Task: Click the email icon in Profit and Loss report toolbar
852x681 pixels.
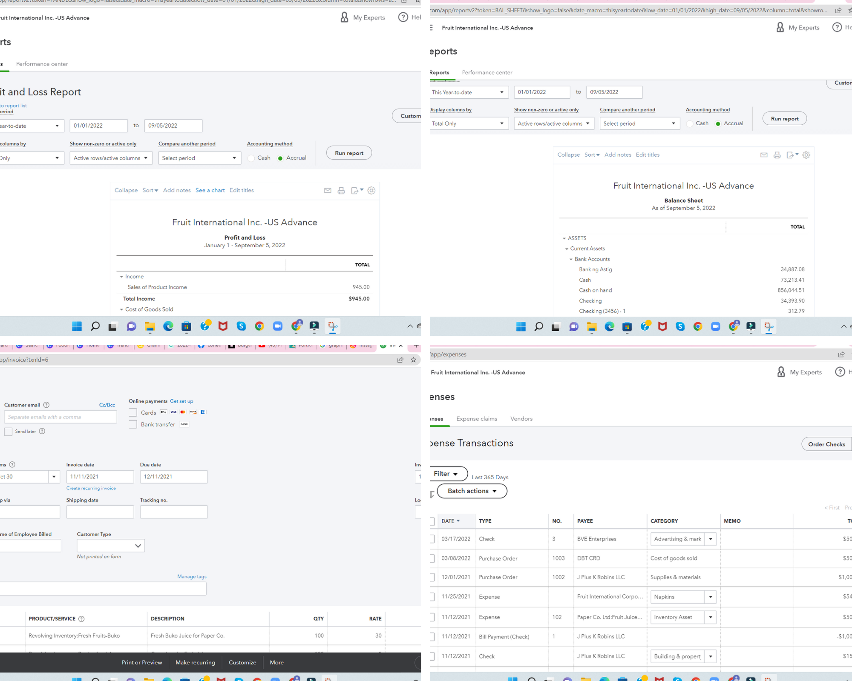Action: pyautogui.click(x=328, y=191)
